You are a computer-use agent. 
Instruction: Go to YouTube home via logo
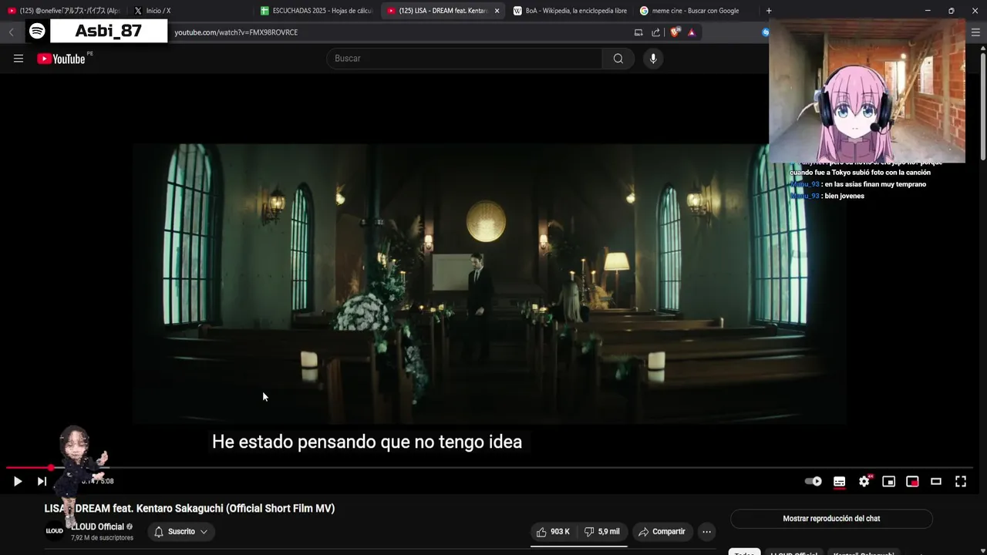click(x=61, y=59)
